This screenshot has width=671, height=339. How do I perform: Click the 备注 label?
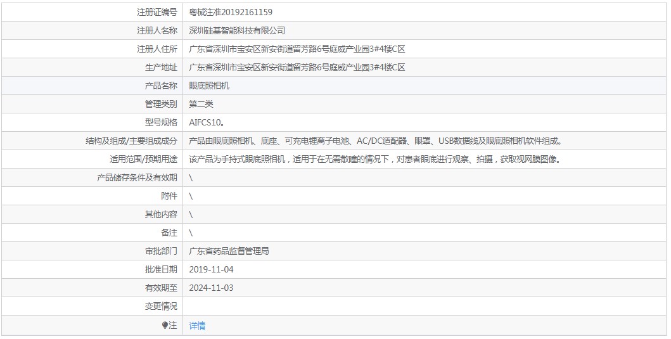[x=169, y=233]
